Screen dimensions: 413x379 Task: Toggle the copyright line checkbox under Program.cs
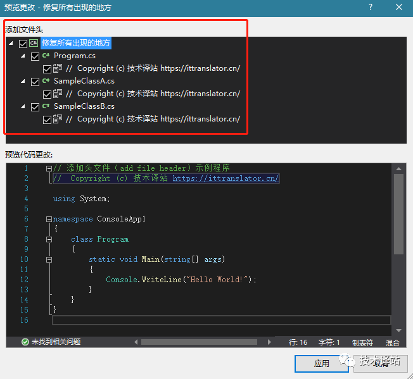coord(47,69)
